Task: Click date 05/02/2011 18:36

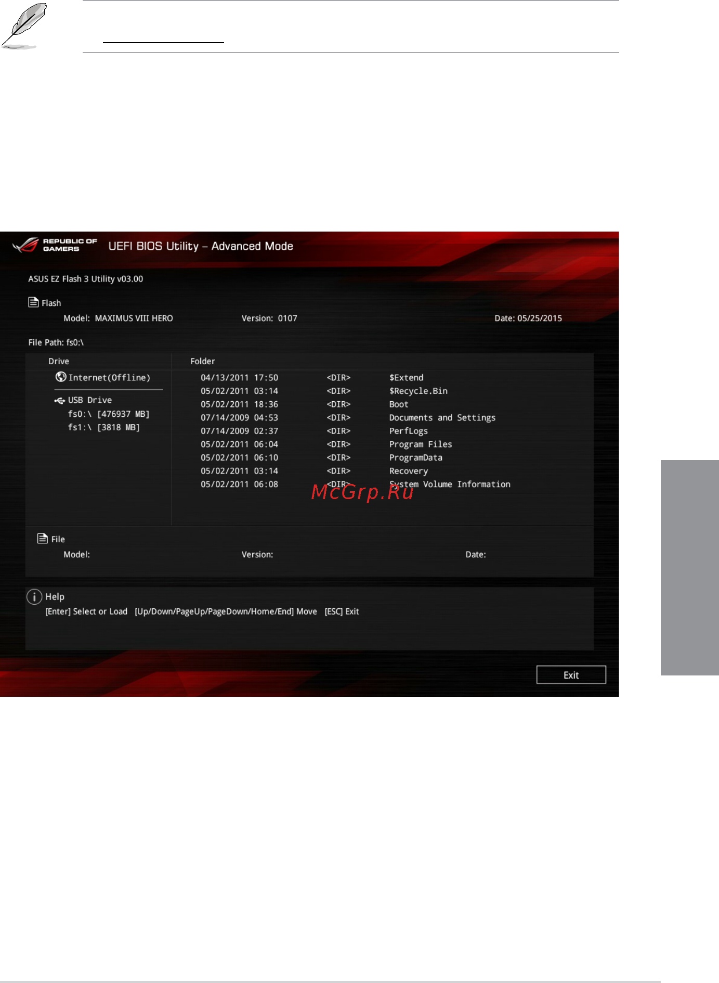Action: point(240,404)
